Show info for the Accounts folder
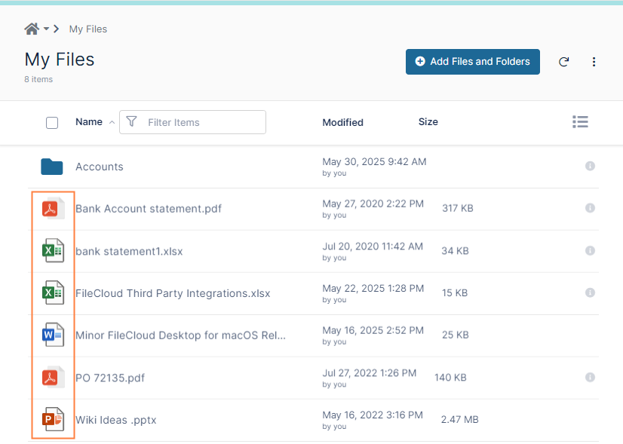This screenshot has height=444, width=623. click(x=591, y=166)
